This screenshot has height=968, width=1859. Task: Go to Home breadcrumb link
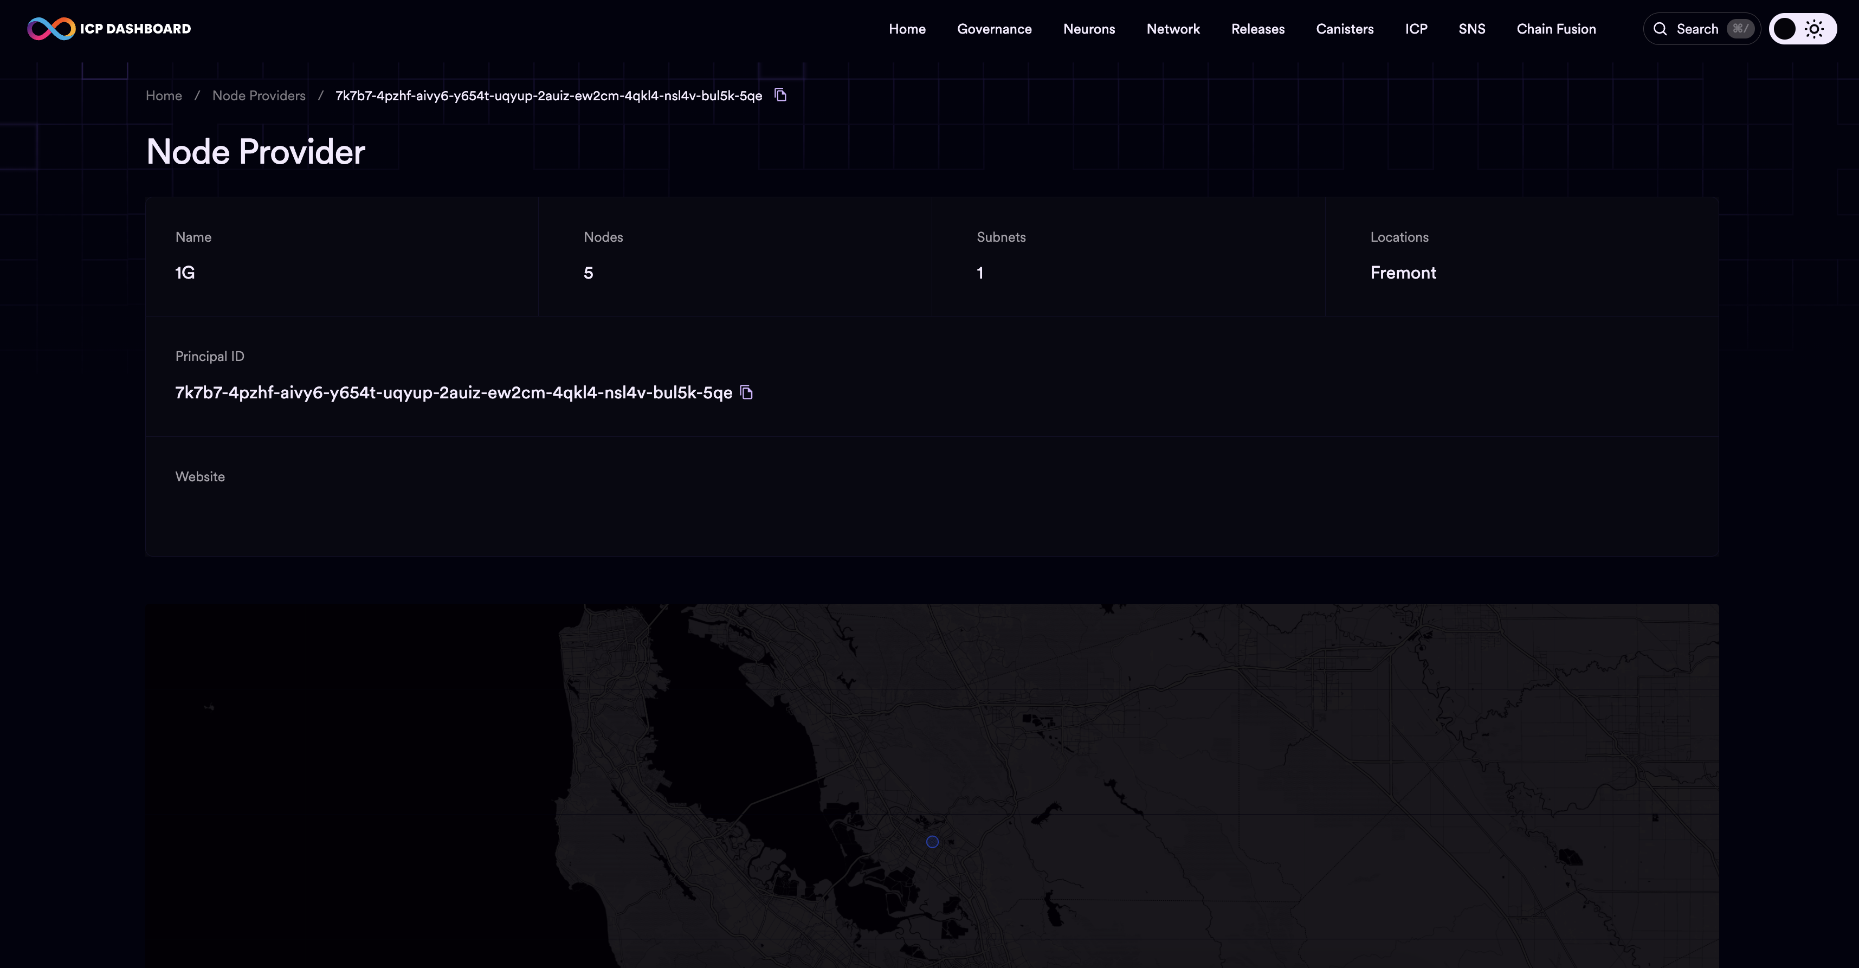coord(164,95)
